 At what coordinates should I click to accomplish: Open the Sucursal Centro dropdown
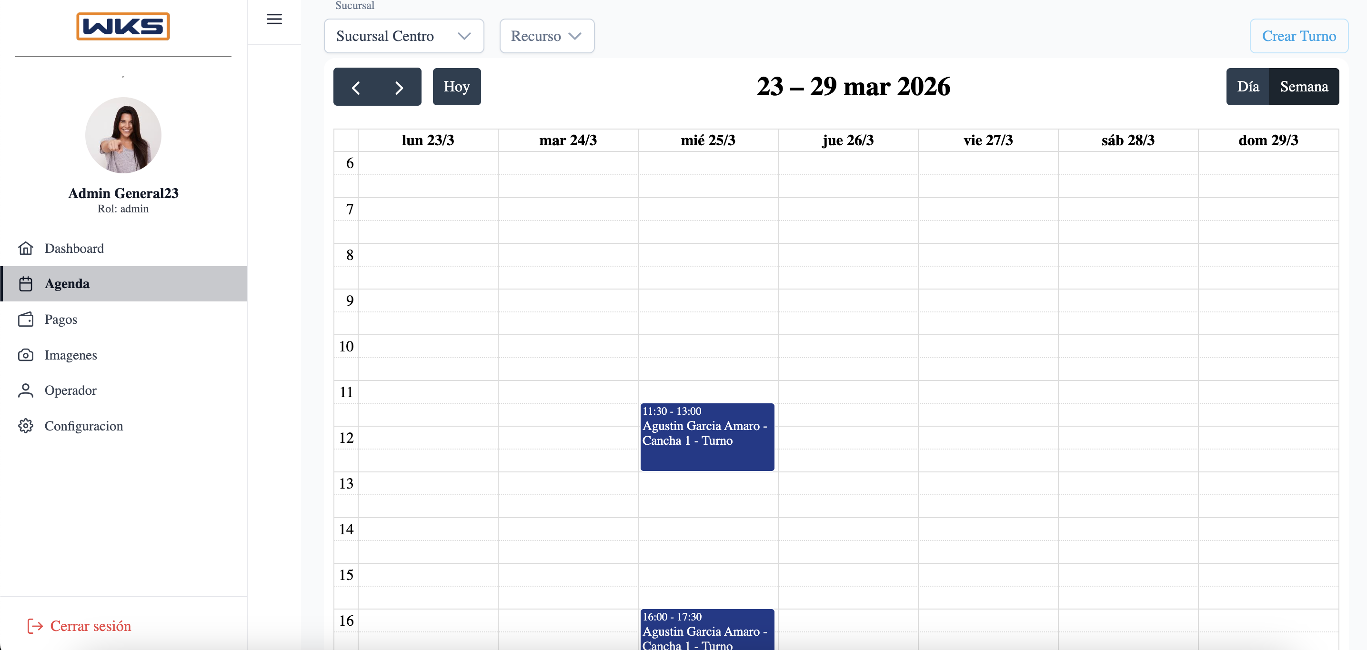(403, 36)
